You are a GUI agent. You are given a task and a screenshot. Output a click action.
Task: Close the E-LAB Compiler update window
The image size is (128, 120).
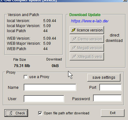pyautogui.click(x=125, y=0)
